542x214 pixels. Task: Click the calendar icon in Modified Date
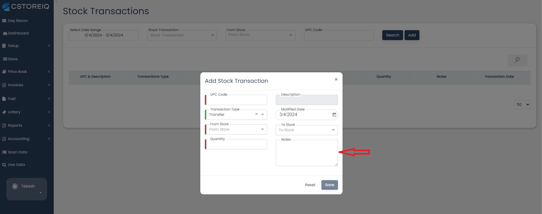[x=334, y=115]
